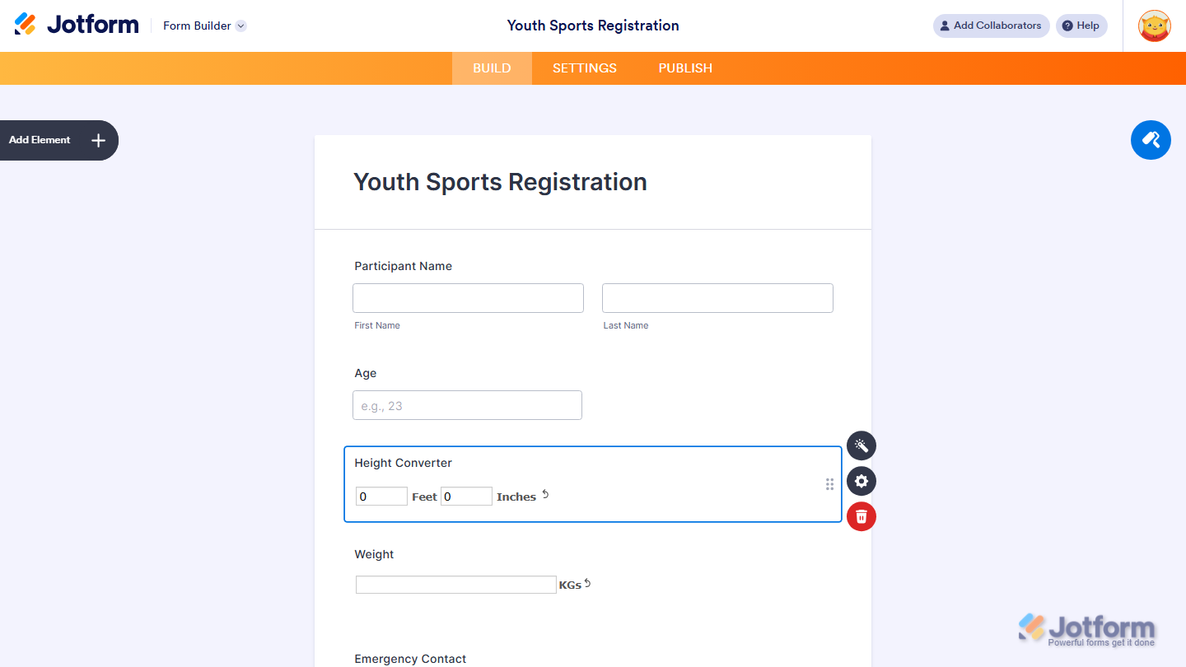The width and height of the screenshot is (1186, 667).
Task: Switch to the SETTINGS tab
Action: coord(584,68)
